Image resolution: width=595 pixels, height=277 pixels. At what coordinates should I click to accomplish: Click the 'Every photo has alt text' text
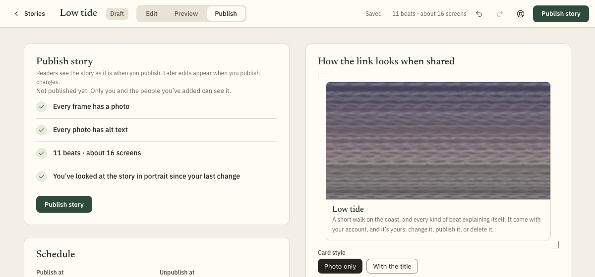[90, 130]
